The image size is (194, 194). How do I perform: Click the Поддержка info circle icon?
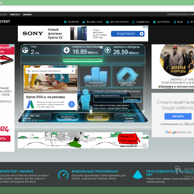(x=133, y=22)
